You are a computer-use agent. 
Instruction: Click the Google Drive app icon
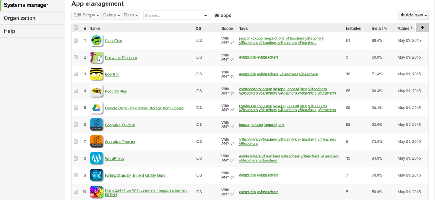[97, 108]
